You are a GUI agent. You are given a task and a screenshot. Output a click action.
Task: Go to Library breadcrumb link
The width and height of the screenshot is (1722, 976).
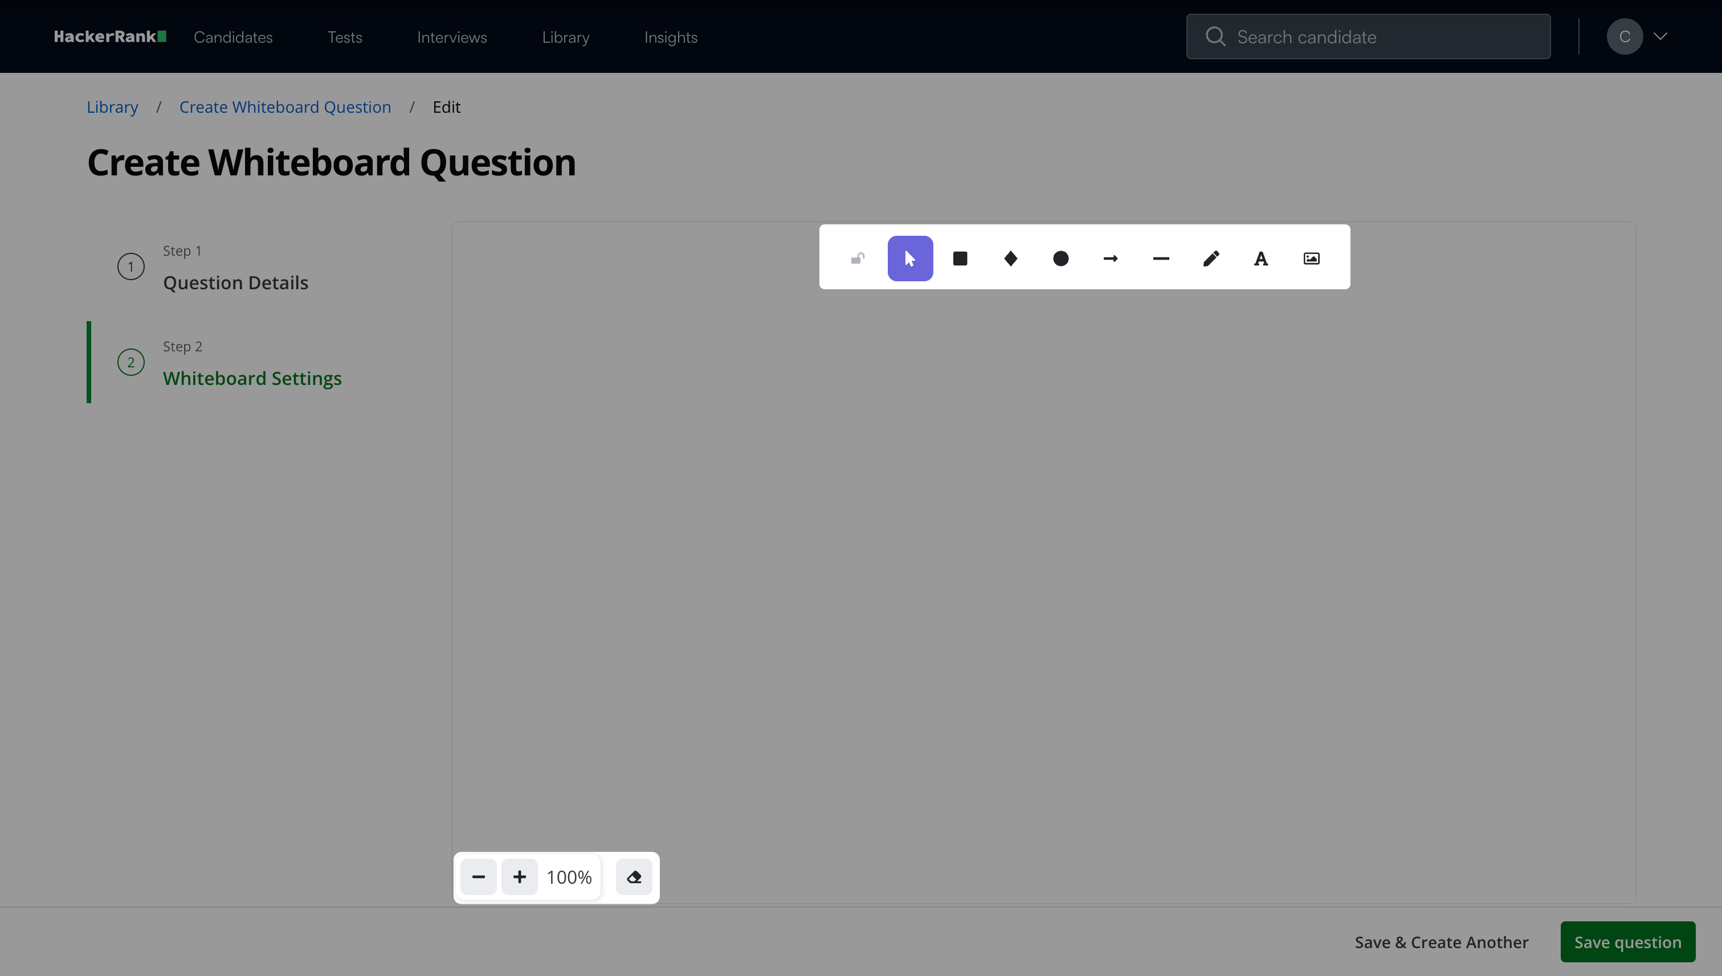[112, 107]
